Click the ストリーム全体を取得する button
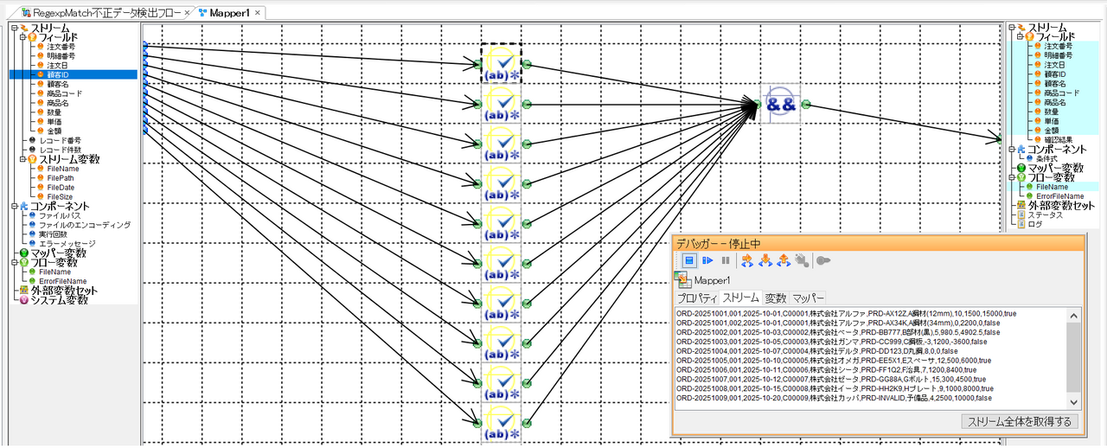 [1020, 421]
